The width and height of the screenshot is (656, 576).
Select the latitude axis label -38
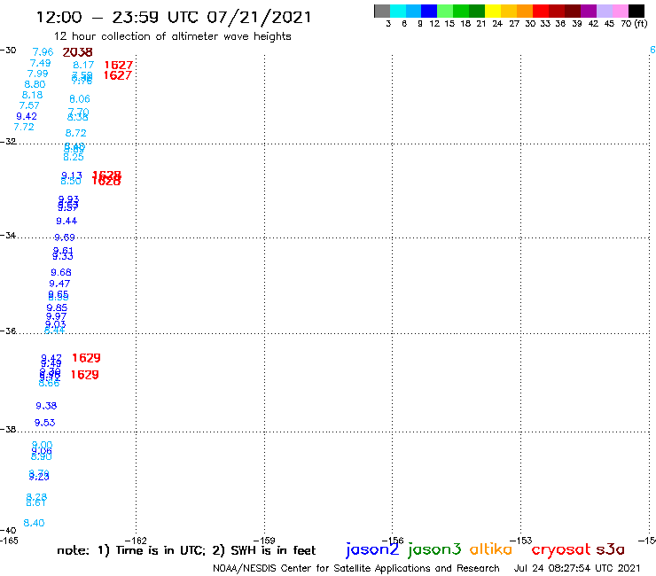click(x=8, y=429)
